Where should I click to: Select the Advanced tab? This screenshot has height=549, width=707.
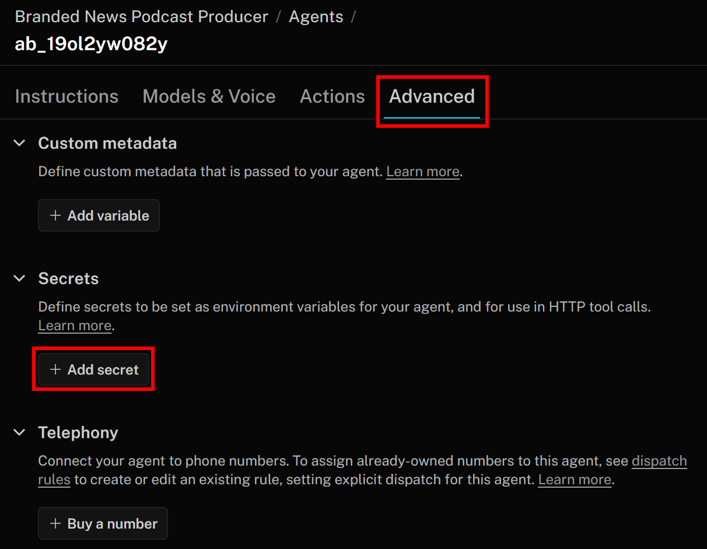pos(432,97)
